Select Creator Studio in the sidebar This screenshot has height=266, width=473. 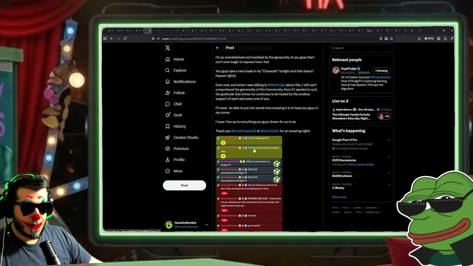pos(186,137)
